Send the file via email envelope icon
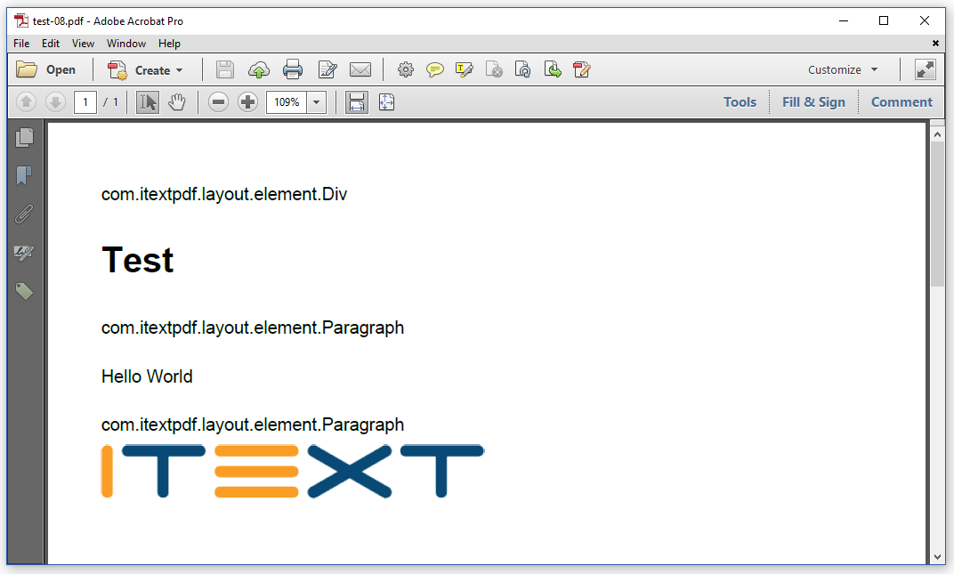 [360, 70]
